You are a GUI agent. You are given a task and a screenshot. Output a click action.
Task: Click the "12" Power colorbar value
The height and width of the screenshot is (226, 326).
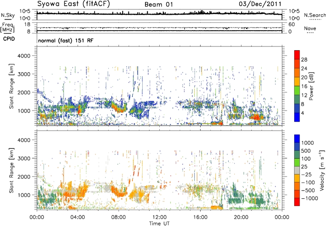click(x=304, y=95)
